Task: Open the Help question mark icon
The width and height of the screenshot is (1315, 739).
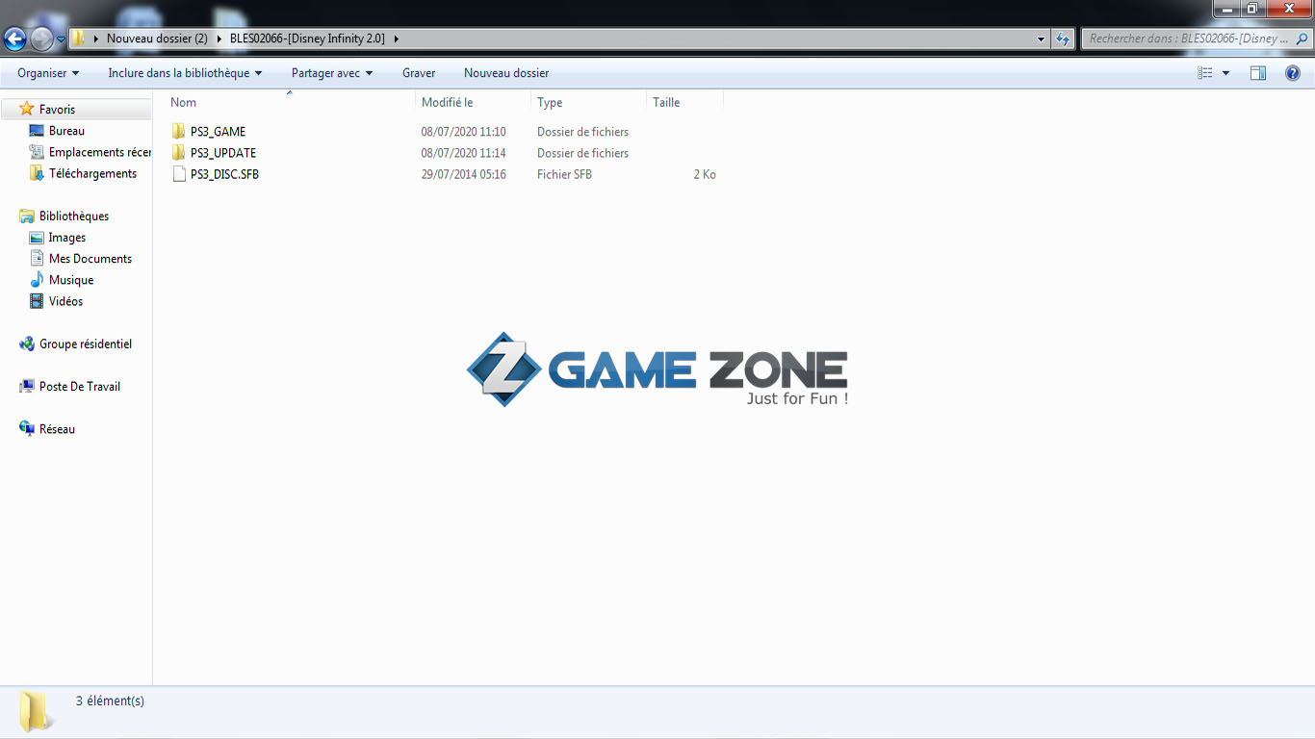Action: pyautogui.click(x=1293, y=73)
